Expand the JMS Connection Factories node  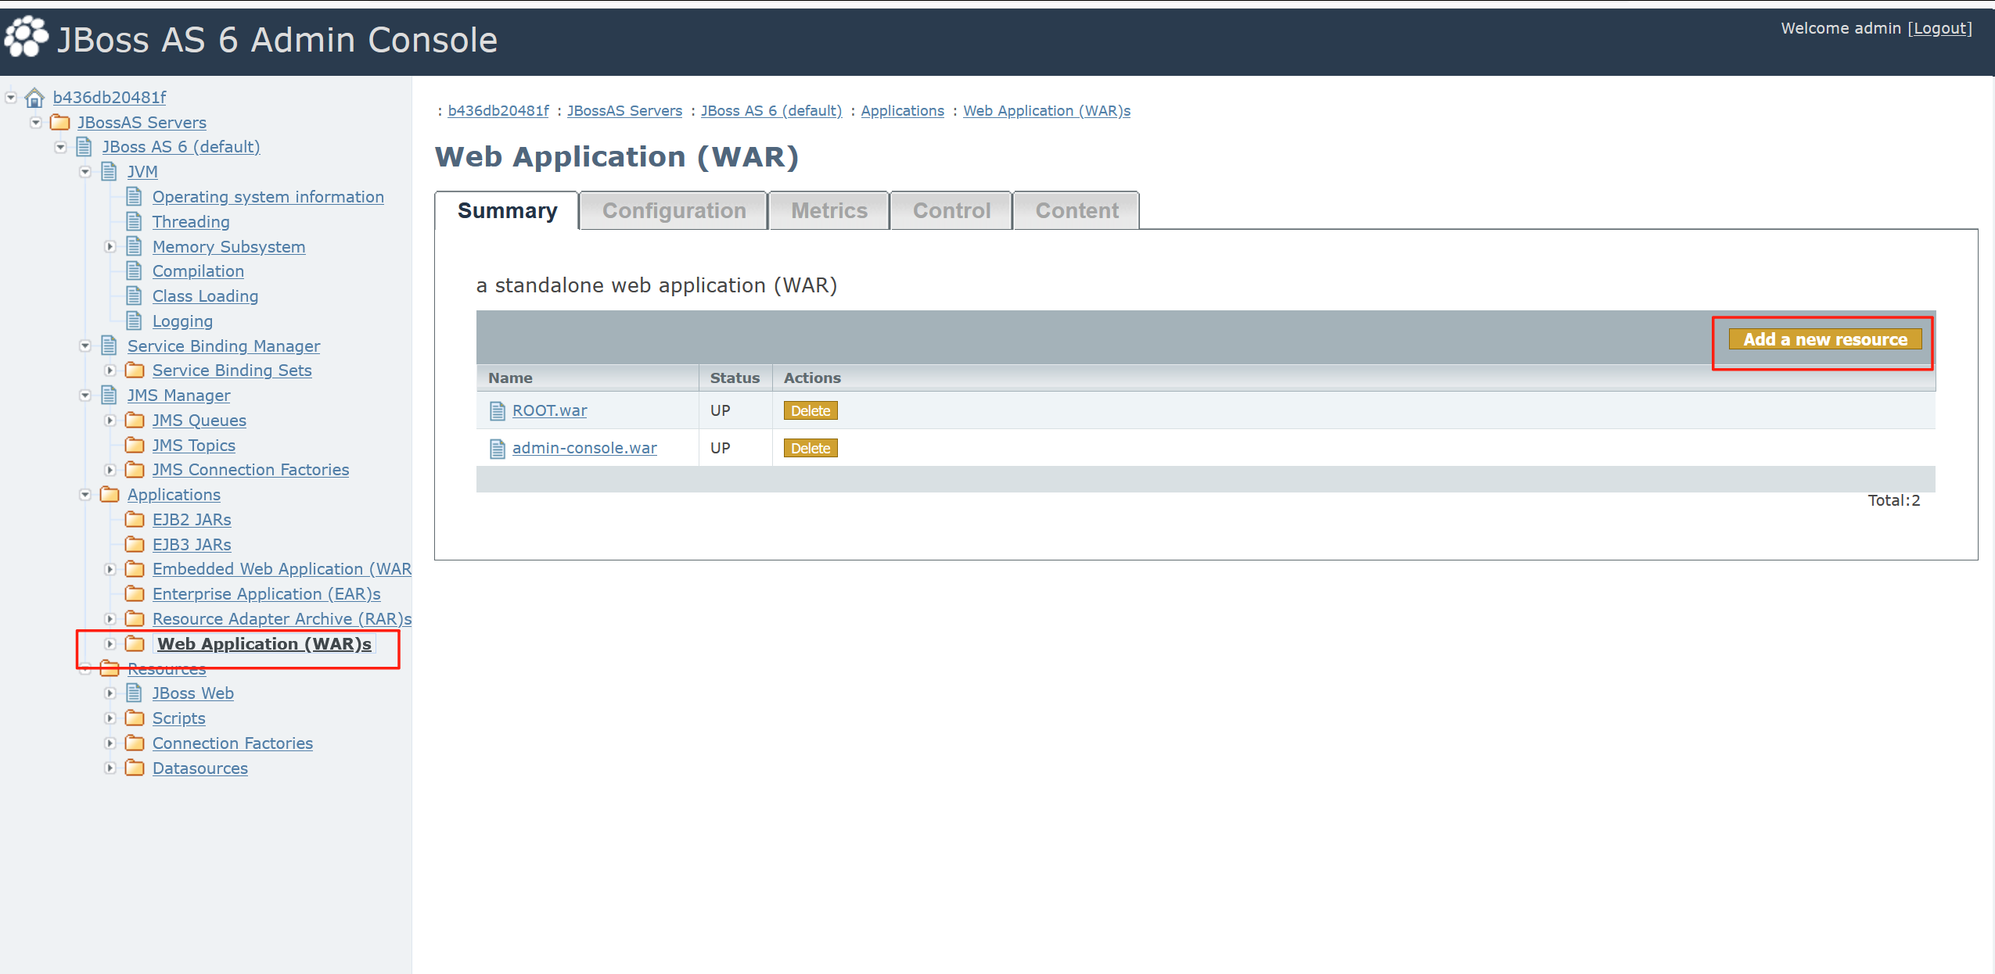click(x=110, y=470)
